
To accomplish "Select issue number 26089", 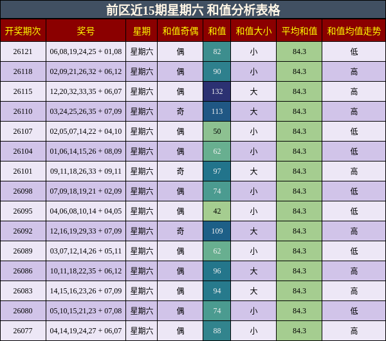I will 23,251.
